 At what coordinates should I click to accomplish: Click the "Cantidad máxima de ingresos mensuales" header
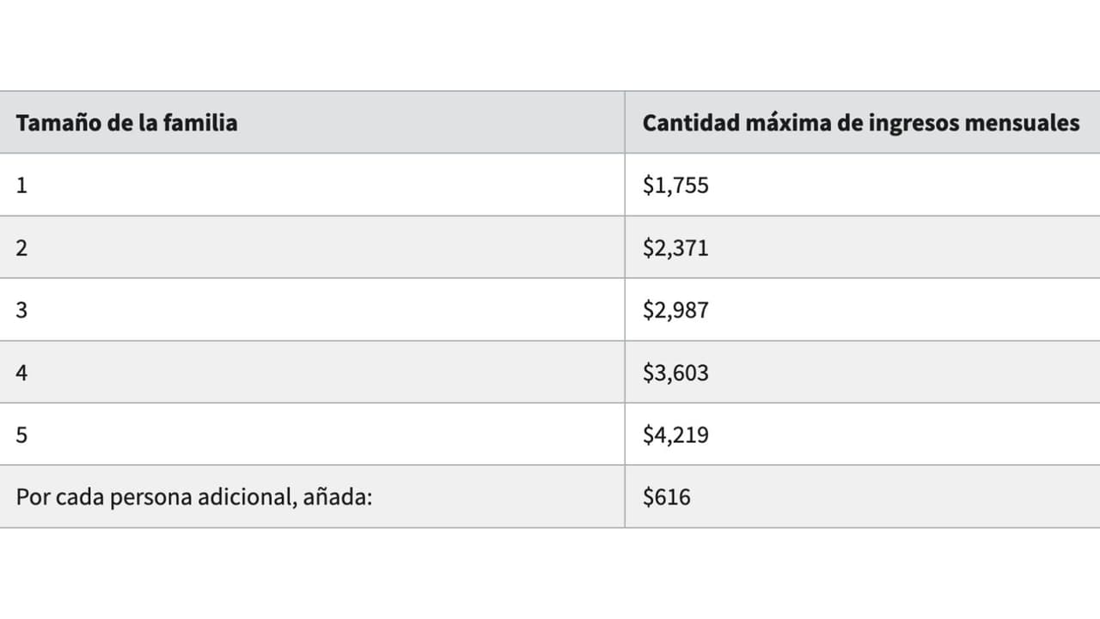point(860,123)
